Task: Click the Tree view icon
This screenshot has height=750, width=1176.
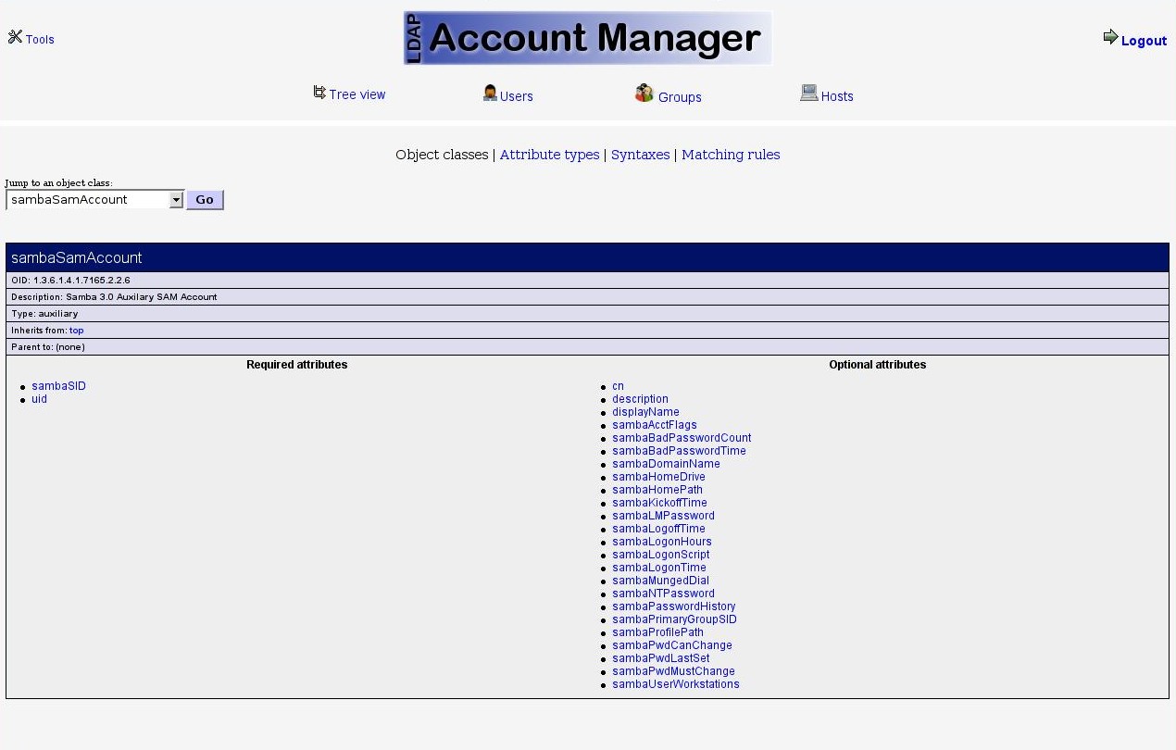Action: pyautogui.click(x=319, y=93)
